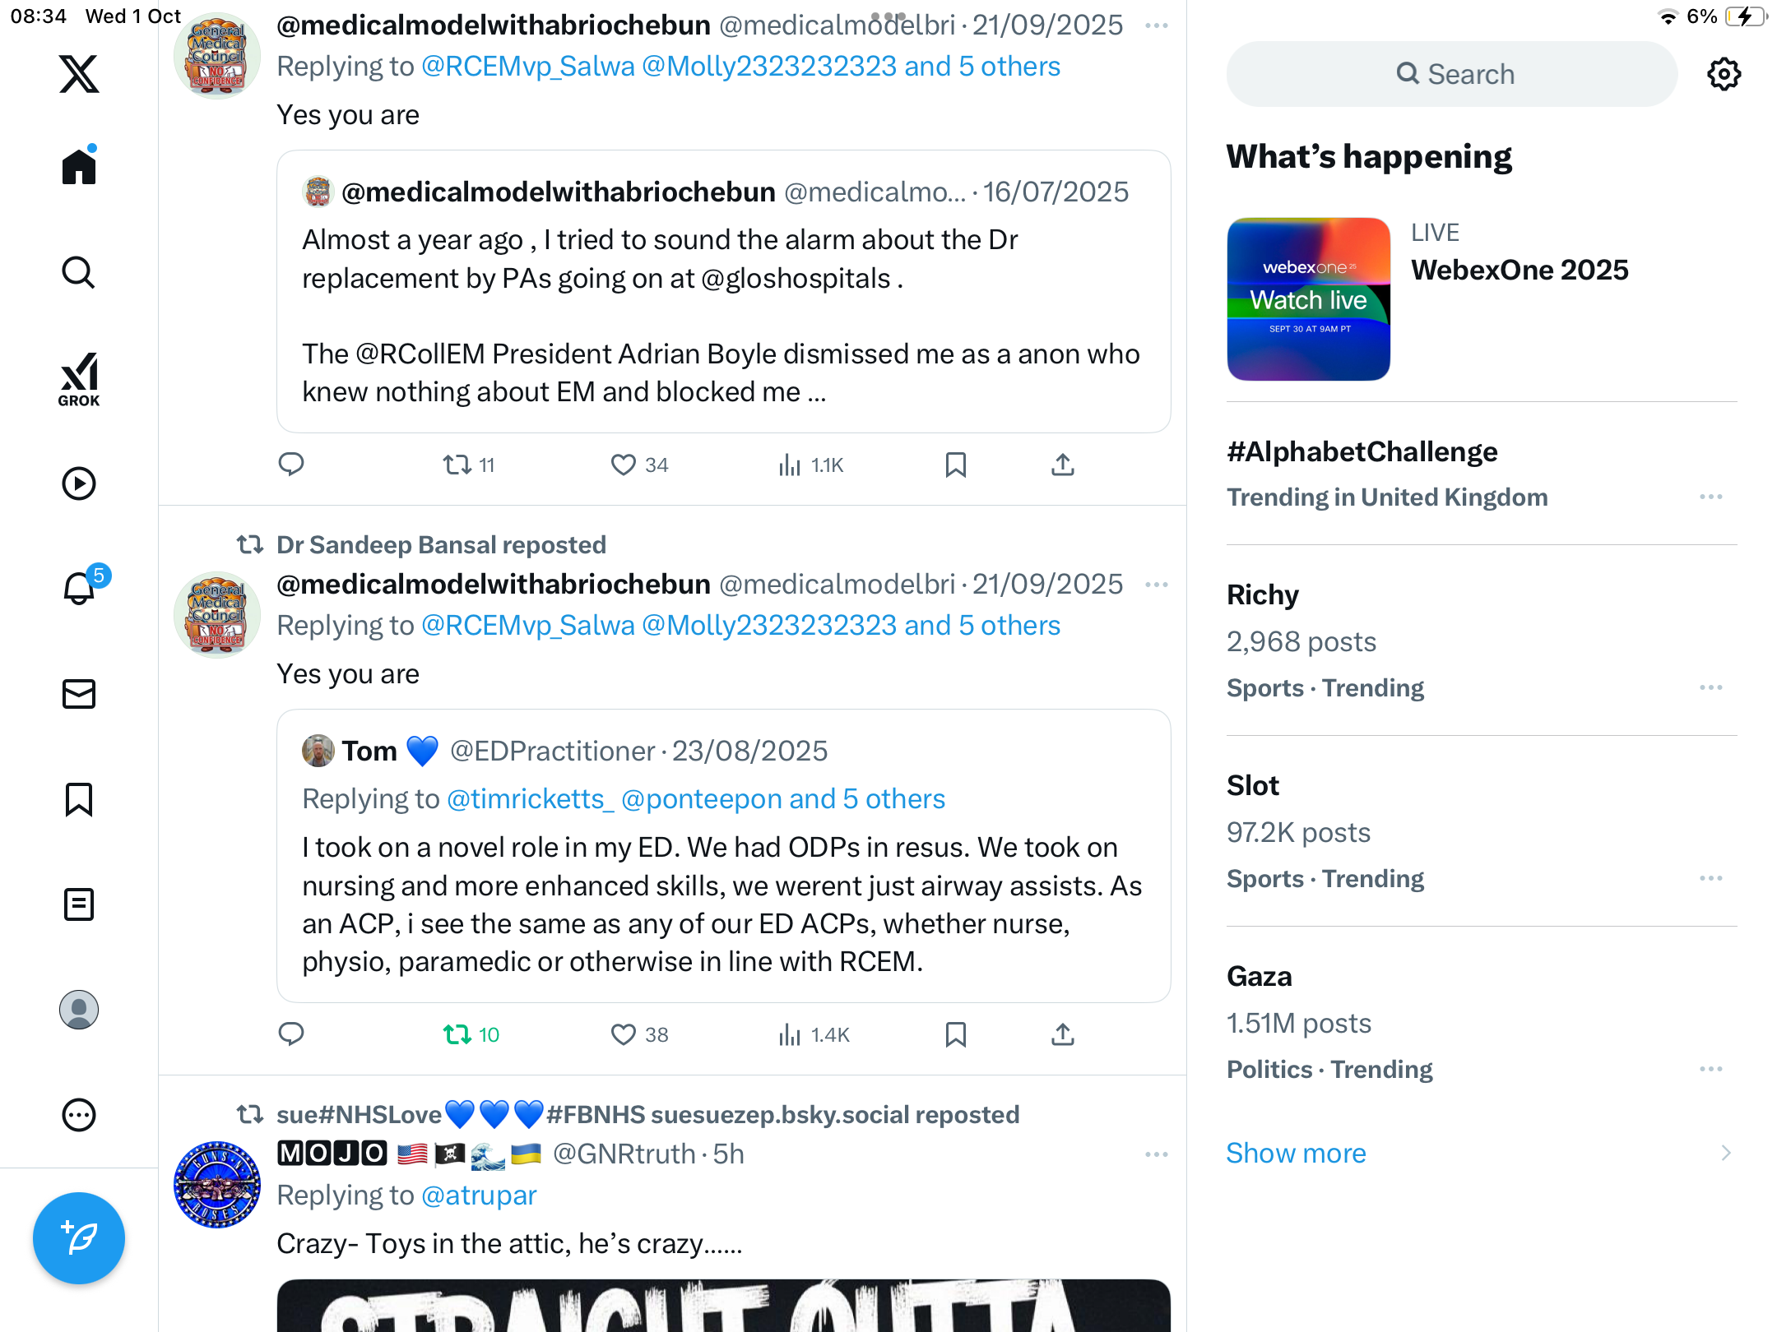Compose a new post with the blue button
The width and height of the screenshot is (1777, 1332).
(x=79, y=1238)
